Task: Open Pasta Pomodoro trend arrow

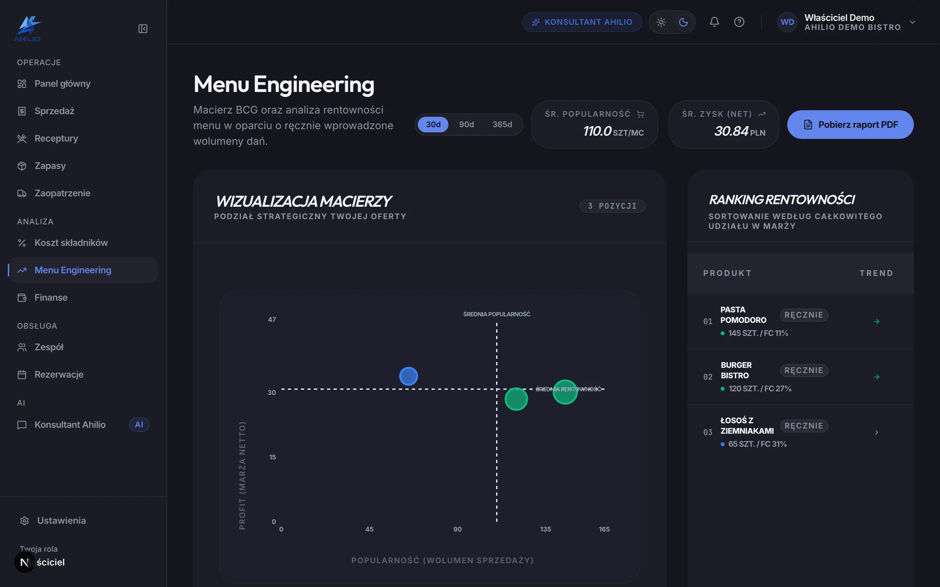Action: (x=876, y=321)
